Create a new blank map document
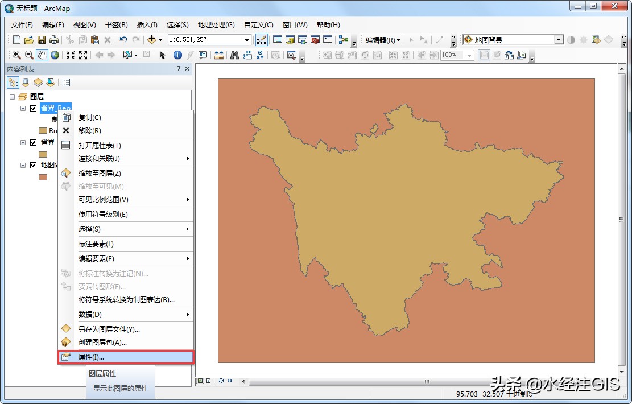The width and height of the screenshot is (632, 404). pos(16,39)
